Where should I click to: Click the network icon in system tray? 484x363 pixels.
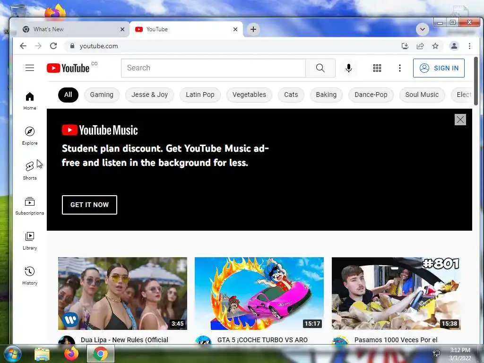tap(436, 354)
